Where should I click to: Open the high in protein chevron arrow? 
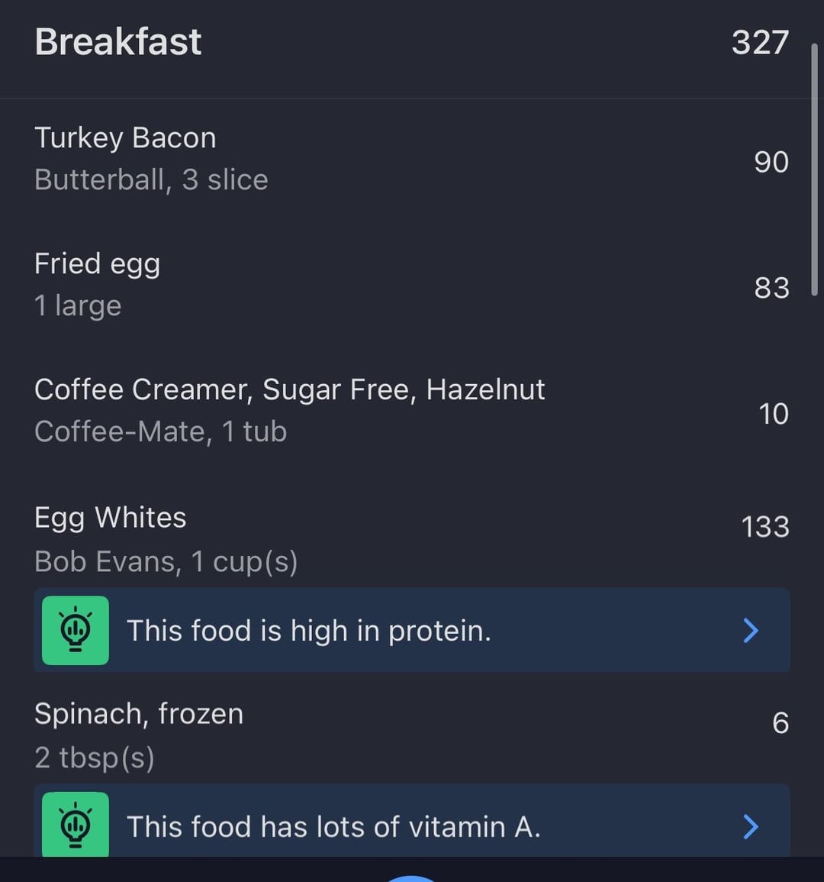750,630
